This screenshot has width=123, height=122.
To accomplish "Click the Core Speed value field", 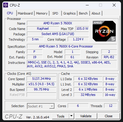I will [41, 79].
